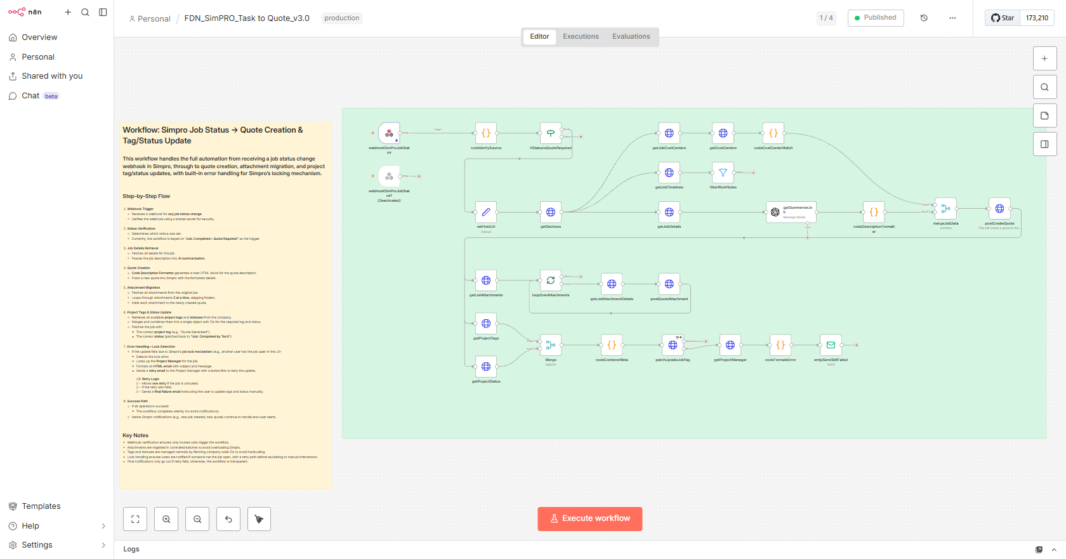This screenshot has width=1066, height=559.
Task: Open the workflow history
Action: [x=924, y=18]
